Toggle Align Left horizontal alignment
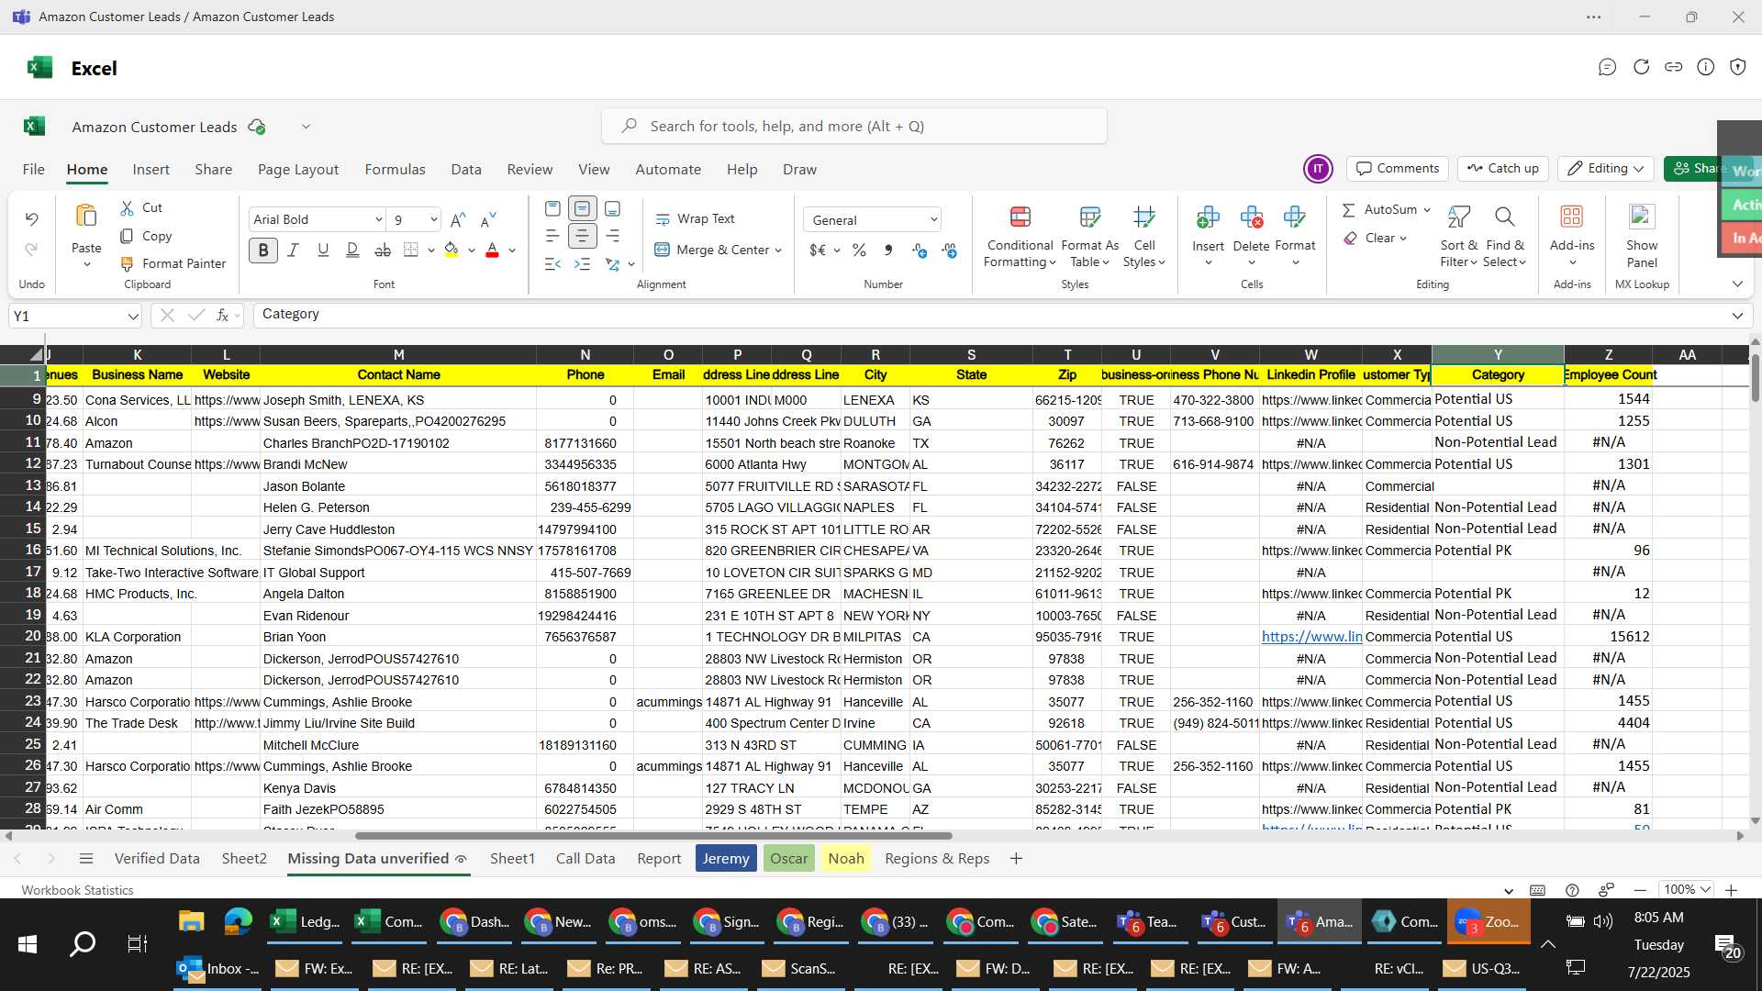The width and height of the screenshot is (1762, 991). [x=552, y=236]
